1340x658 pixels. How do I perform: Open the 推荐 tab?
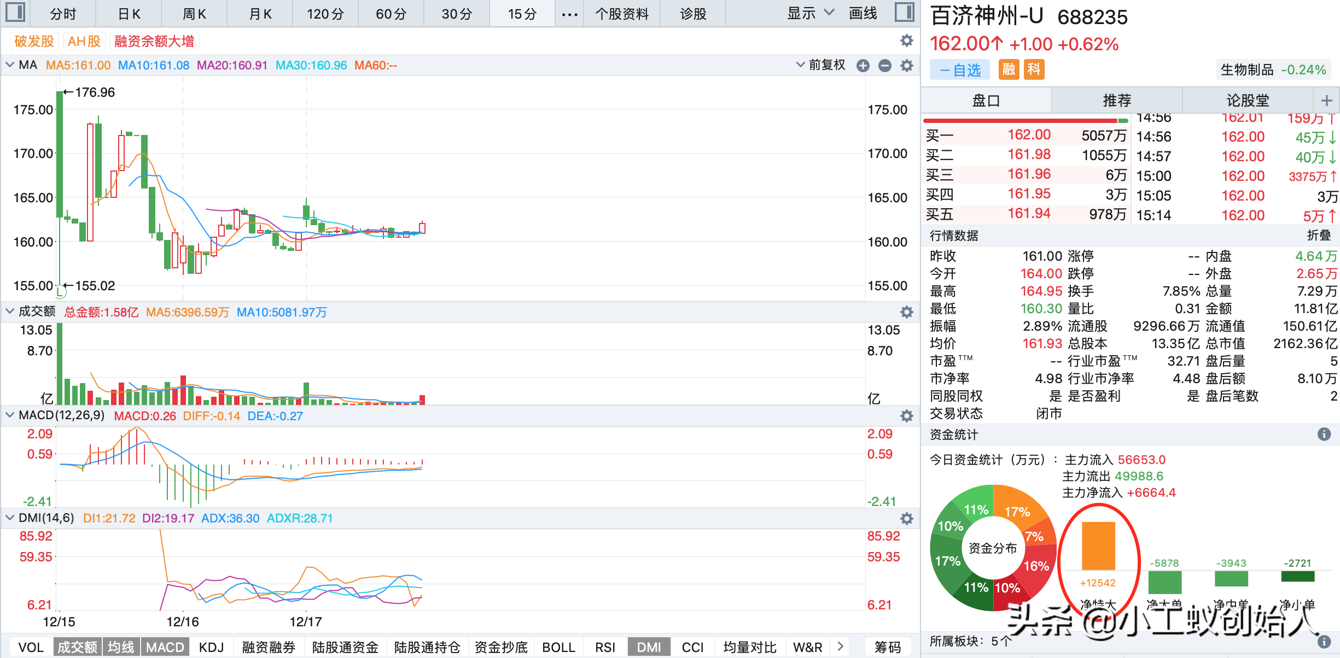pos(1117,101)
